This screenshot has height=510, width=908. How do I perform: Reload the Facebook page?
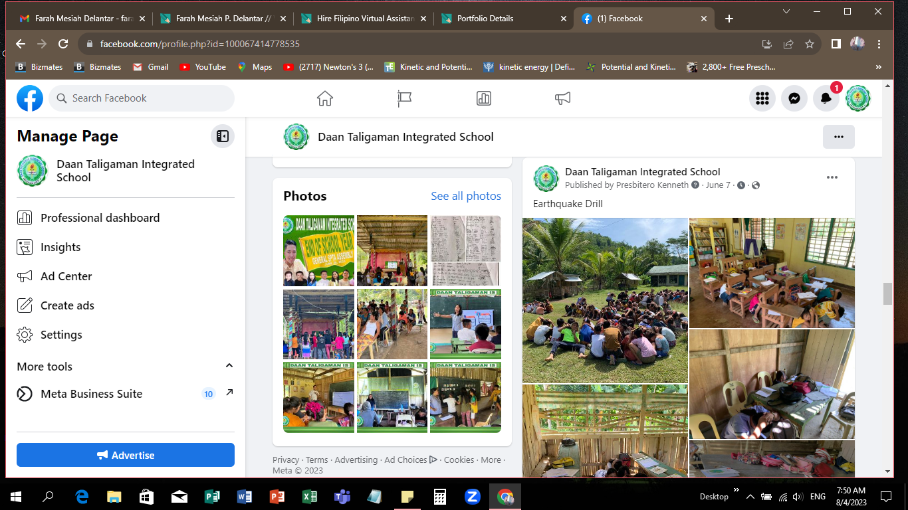[63, 44]
